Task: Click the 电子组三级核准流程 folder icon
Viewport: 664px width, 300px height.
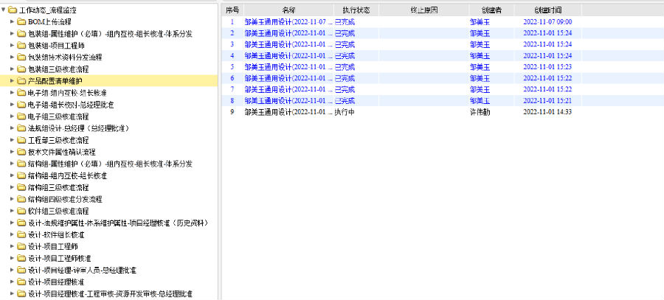Action: (x=22, y=116)
